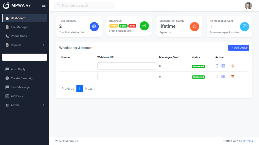The image size is (259, 145).
Task: Click the 0 Sent progress badge
Action: tap(123, 26)
